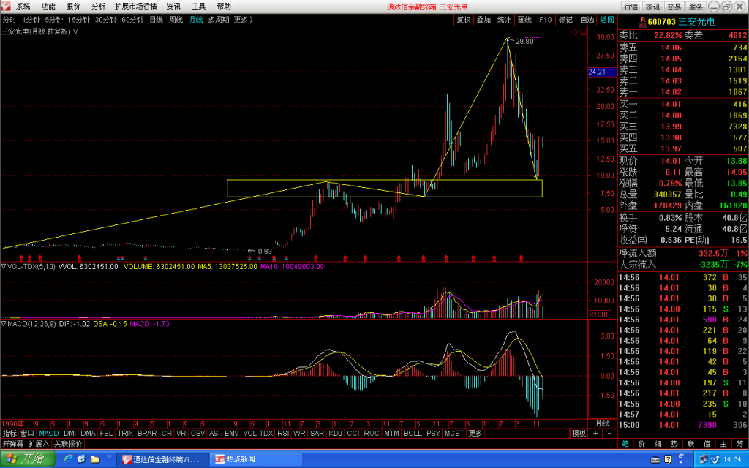The width and height of the screenshot is (749, 468).
Task: Click the 交易 button in the title bar
Action: pos(674,7)
